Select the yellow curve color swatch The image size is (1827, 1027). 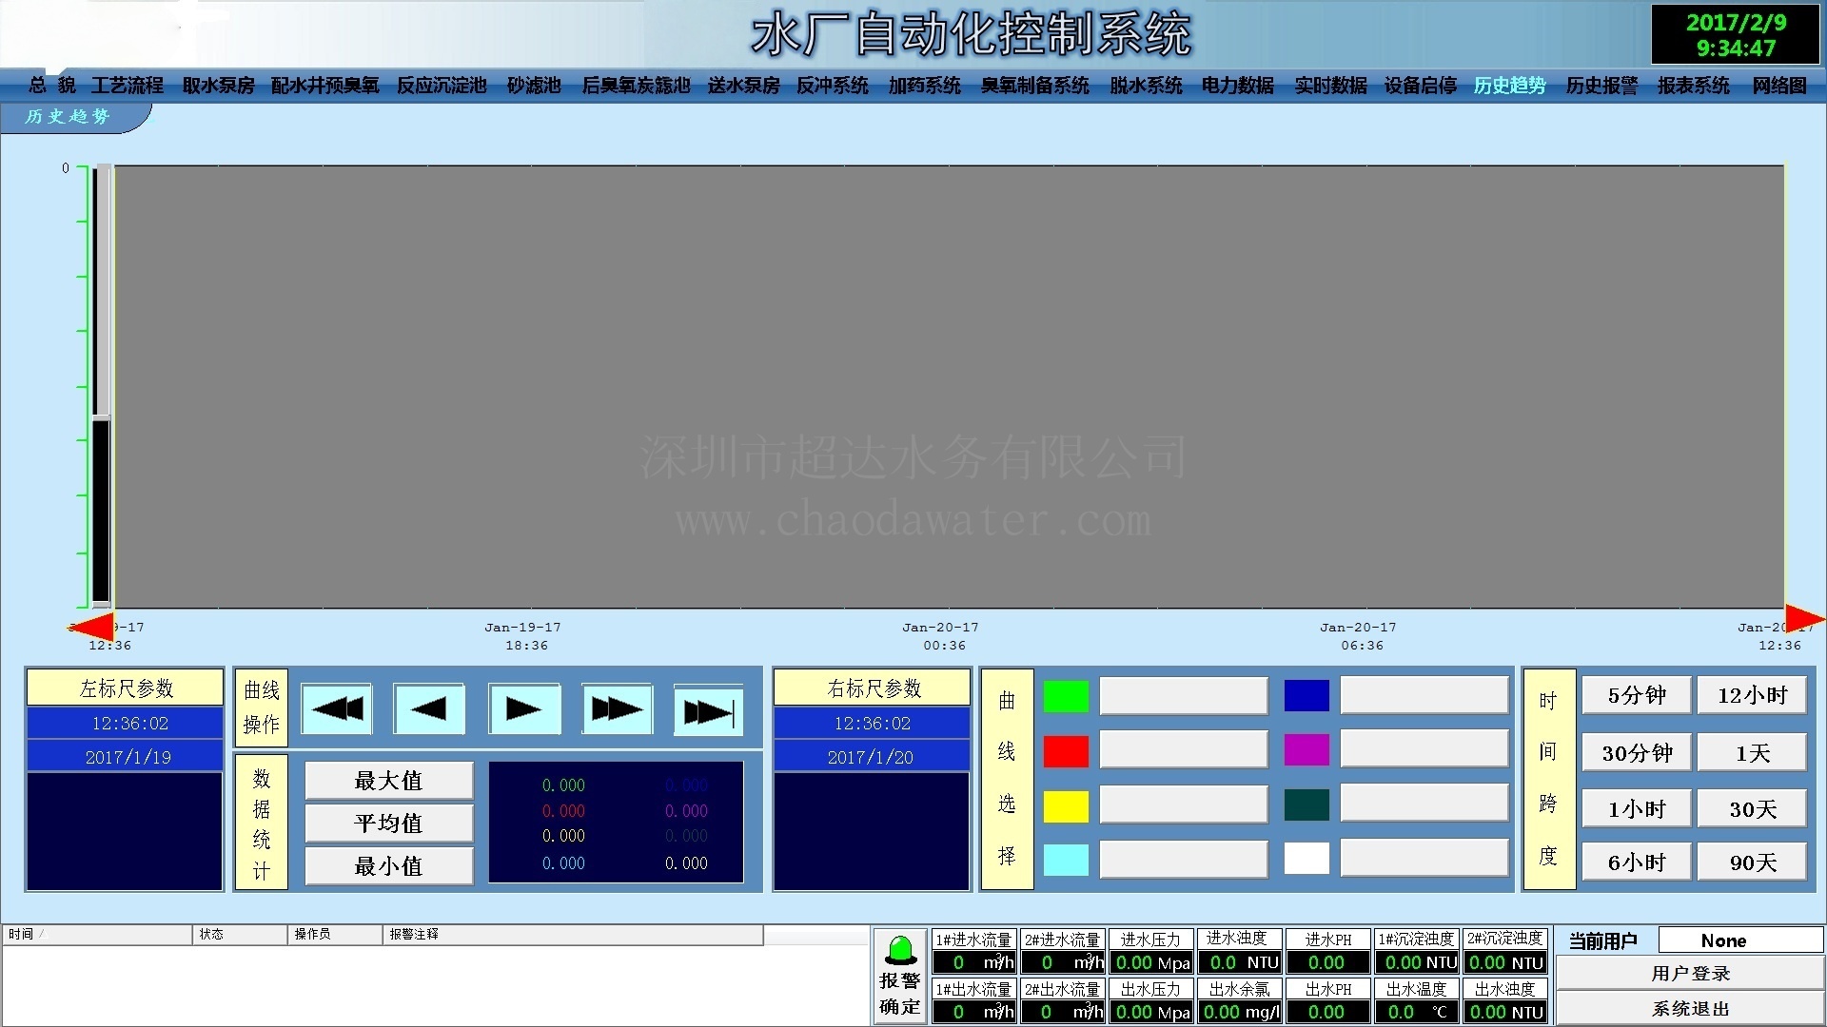(1067, 805)
